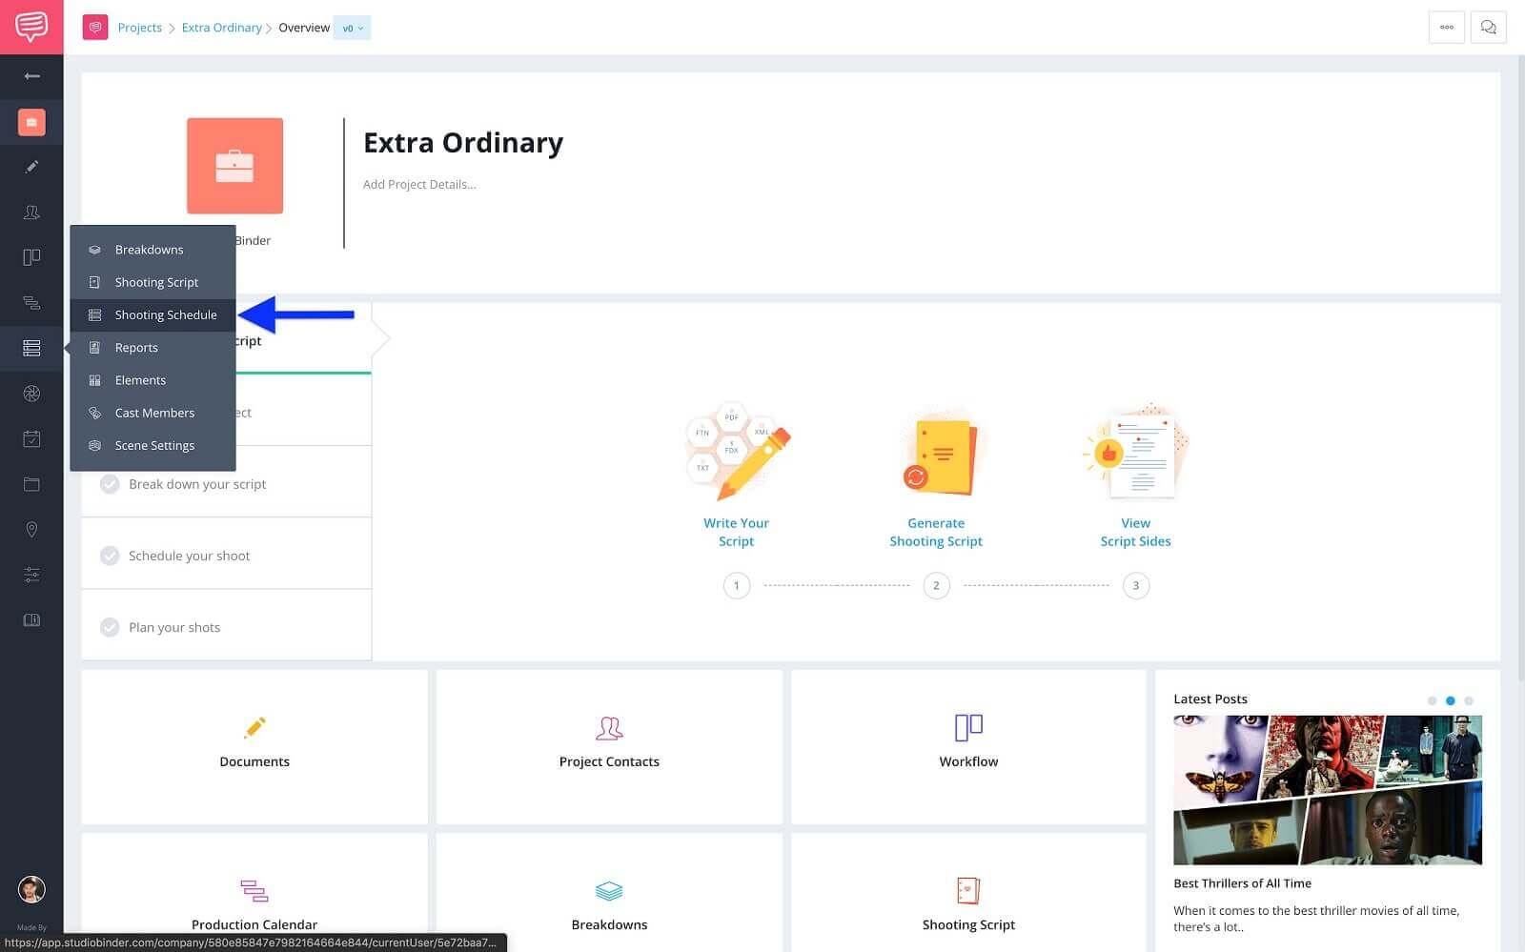1525x952 pixels.
Task: Open the files folder icon in the sidebar
Action: 31,484
